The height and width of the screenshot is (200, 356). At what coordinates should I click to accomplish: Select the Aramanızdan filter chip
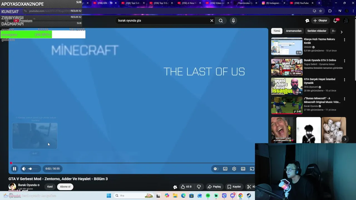[x=294, y=31]
